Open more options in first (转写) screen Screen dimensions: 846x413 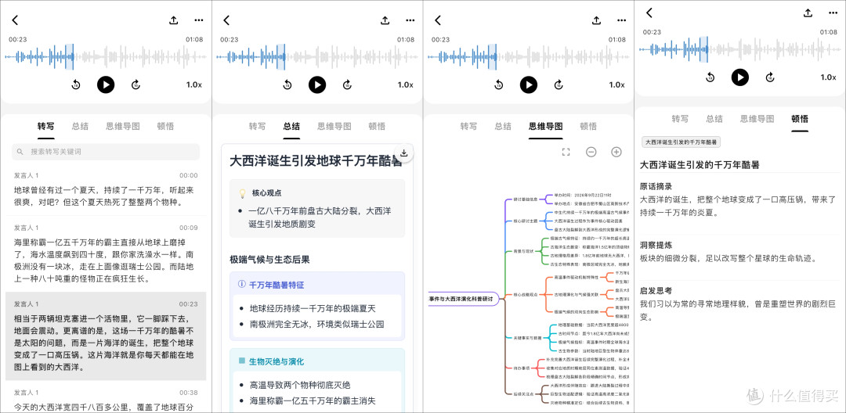tap(199, 20)
